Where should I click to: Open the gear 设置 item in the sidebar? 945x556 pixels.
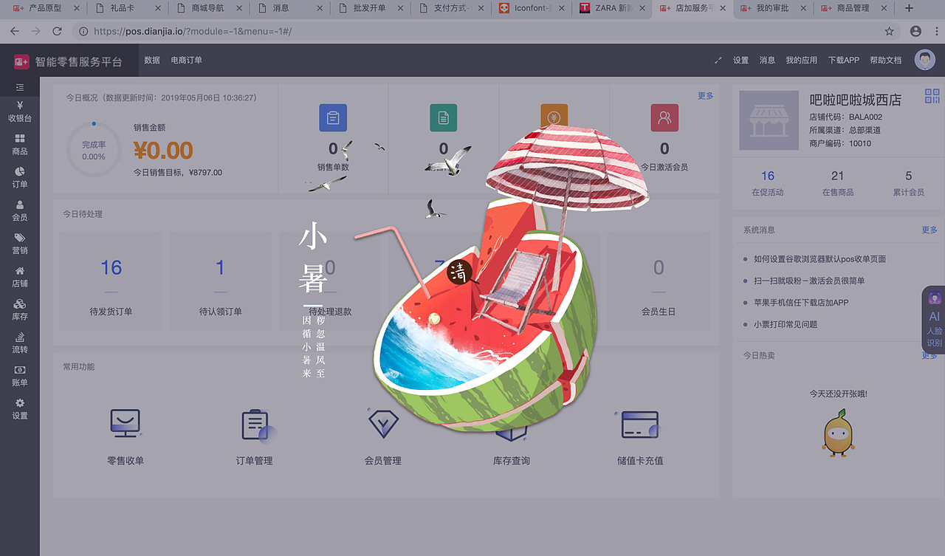[x=20, y=409]
